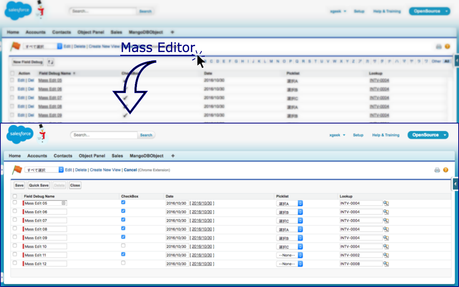This screenshot has height=287, width=459.
Task: Open lookup search icon for Mass Edit 09
Action: [386, 238]
